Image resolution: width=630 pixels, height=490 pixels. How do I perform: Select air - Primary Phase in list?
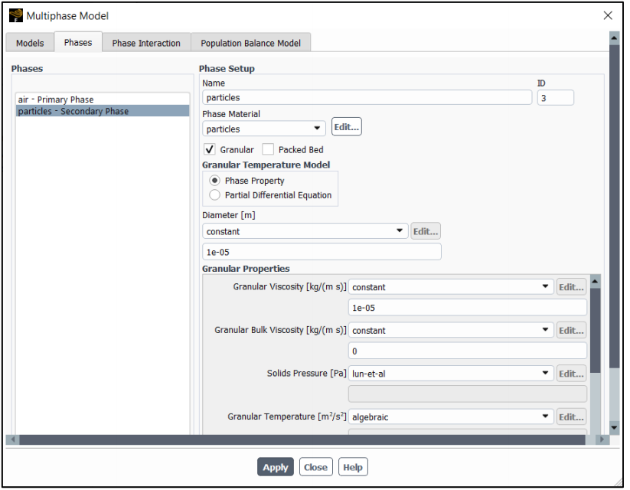tap(103, 100)
